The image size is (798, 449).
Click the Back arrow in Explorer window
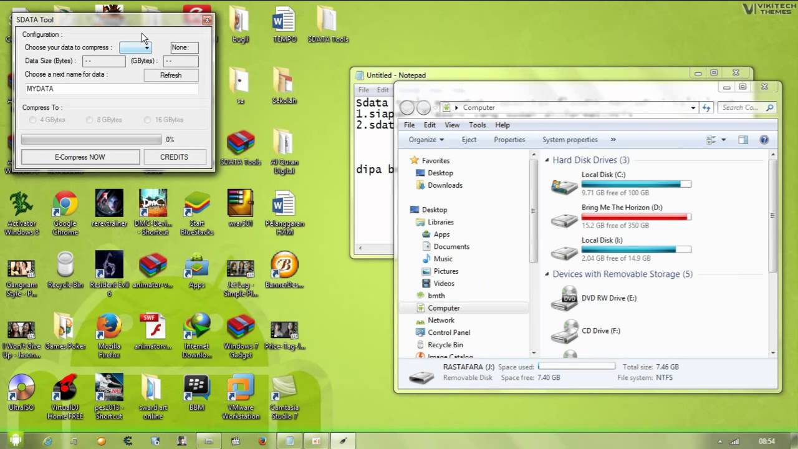point(407,108)
